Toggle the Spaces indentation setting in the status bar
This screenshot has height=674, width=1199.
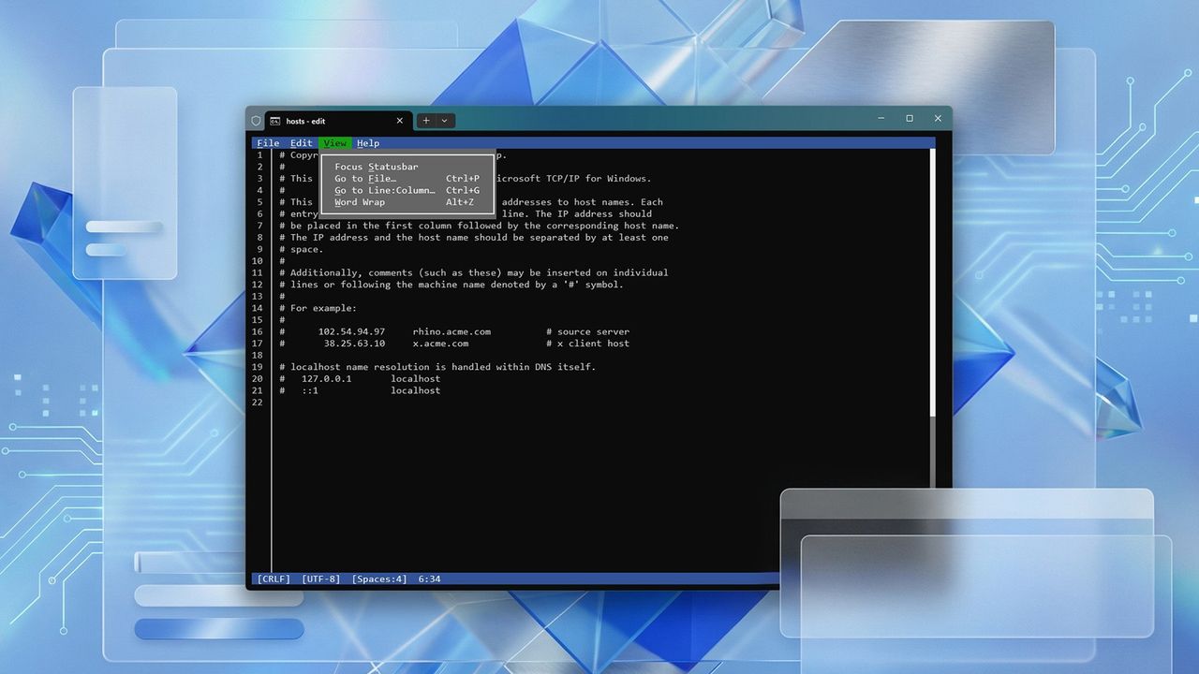tap(378, 579)
